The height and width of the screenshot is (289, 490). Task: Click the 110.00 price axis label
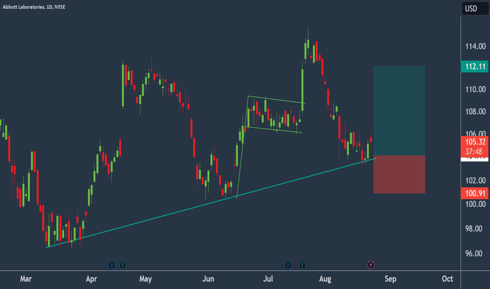(475, 89)
